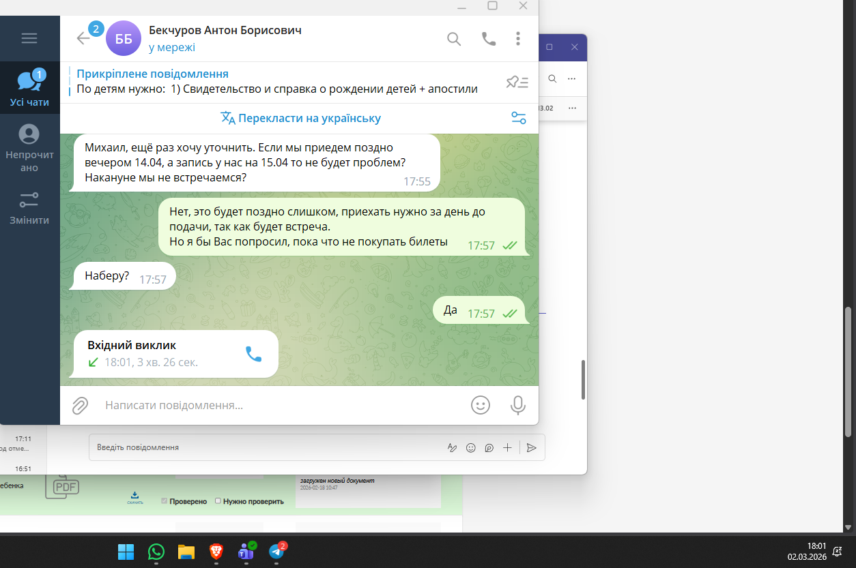Select the chat list row timestamped 17:11
The width and height of the screenshot is (856, 568).
(x=23, y=443)
